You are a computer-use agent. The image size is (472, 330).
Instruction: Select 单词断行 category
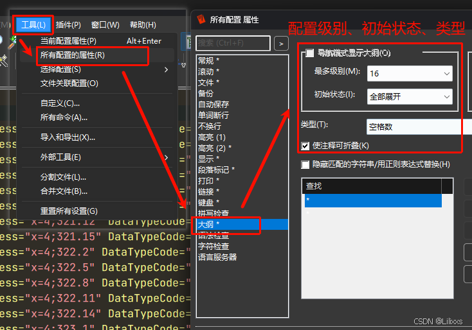click(242, 115)
